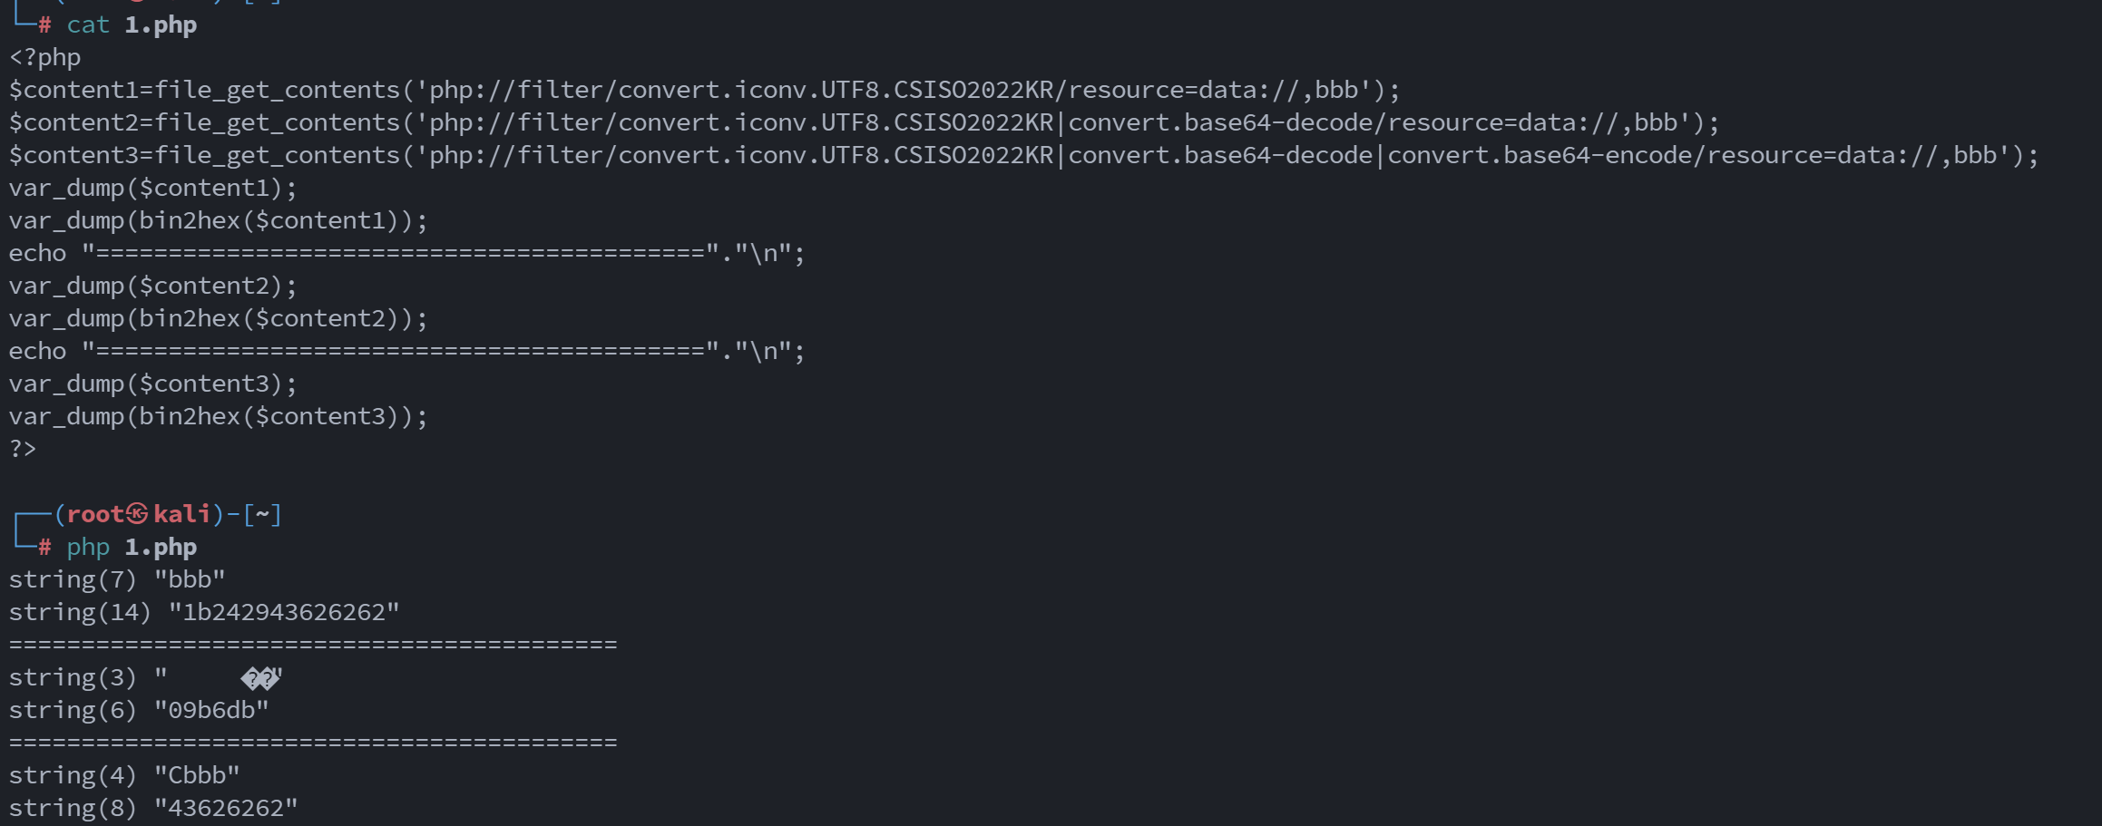This screenshot has height=826, width=2102.
Task: Click the var_dump(bin2hex($content3)); line
Action: click(218, 416)
